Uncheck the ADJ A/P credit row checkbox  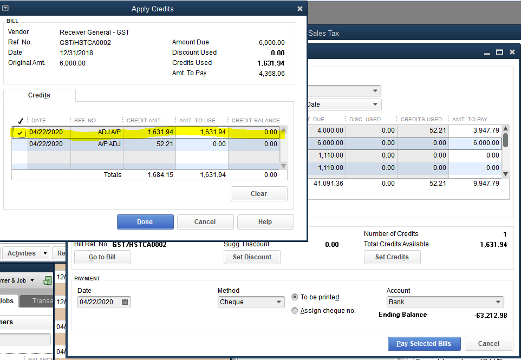point(19,133)
